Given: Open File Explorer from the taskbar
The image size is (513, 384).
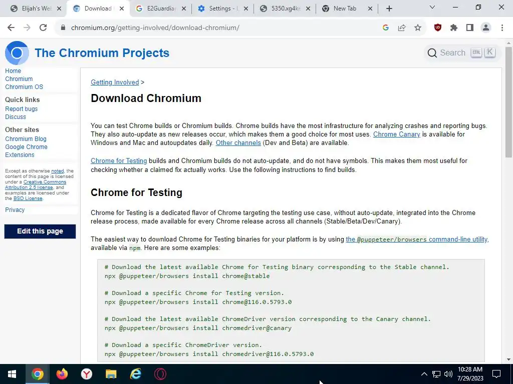Looking at the screenshot, I should 111,374.
